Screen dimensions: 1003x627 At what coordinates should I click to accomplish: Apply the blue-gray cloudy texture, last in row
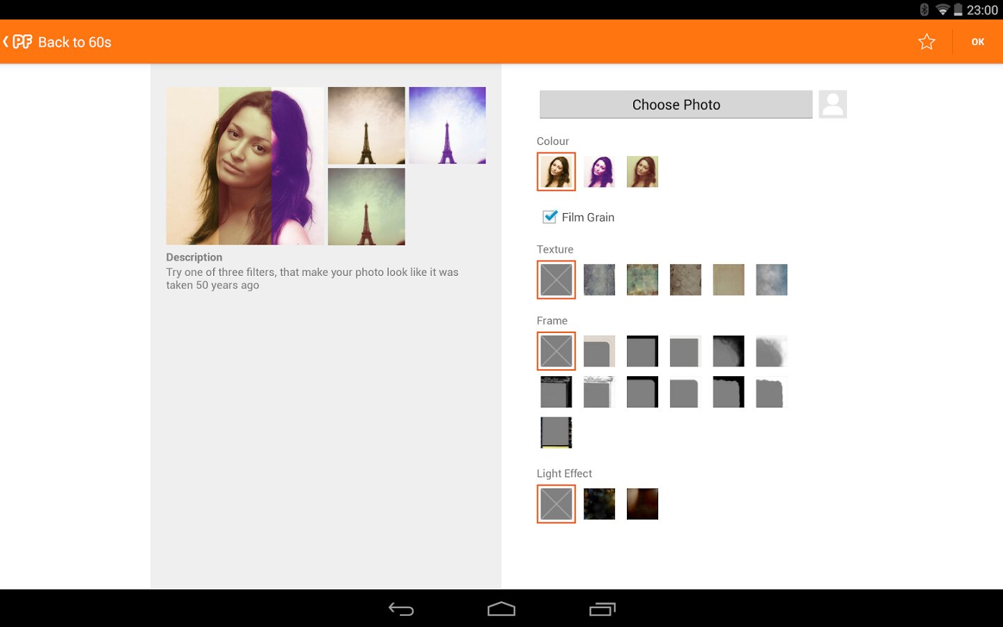pos(772,279)
